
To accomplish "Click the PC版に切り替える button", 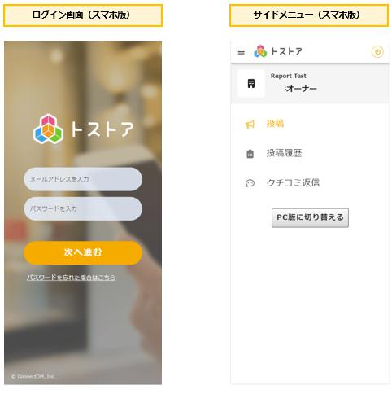I will click(310, 217).
